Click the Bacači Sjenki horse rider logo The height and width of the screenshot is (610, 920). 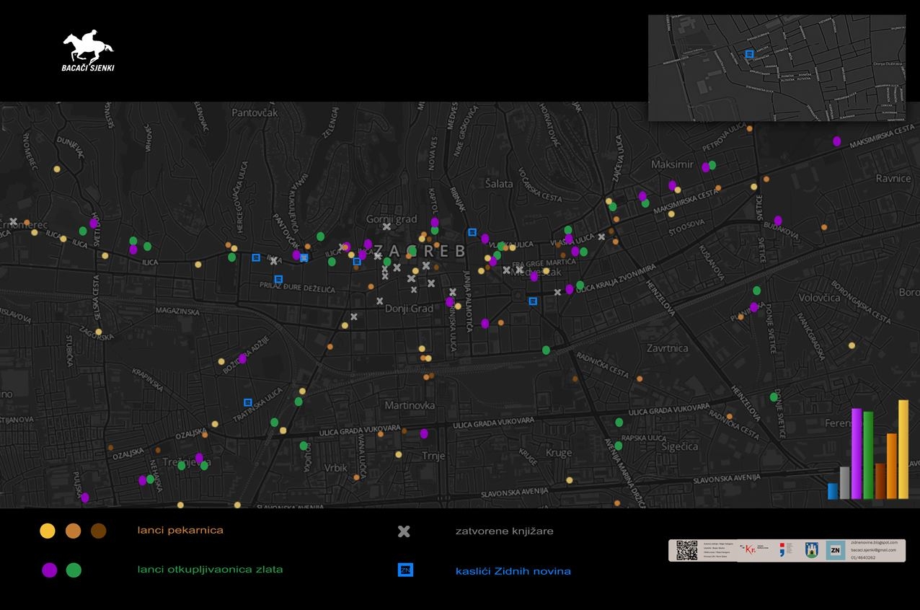pos(88,51)
